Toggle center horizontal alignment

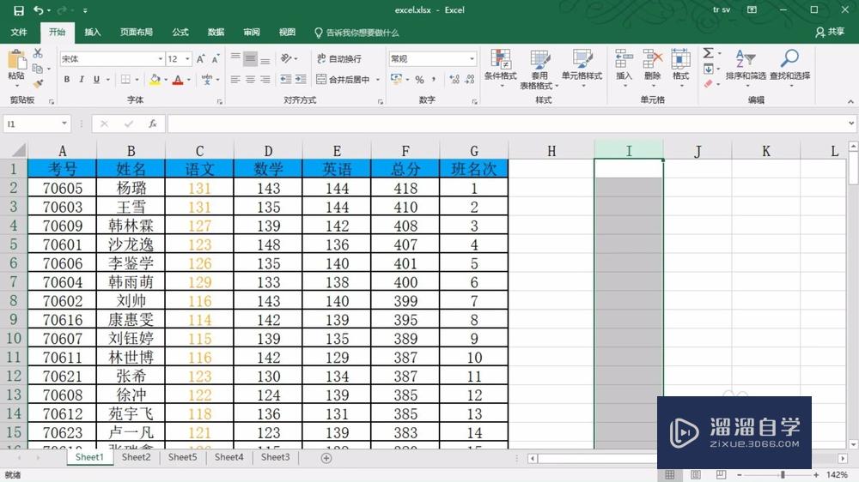point(250,80)
